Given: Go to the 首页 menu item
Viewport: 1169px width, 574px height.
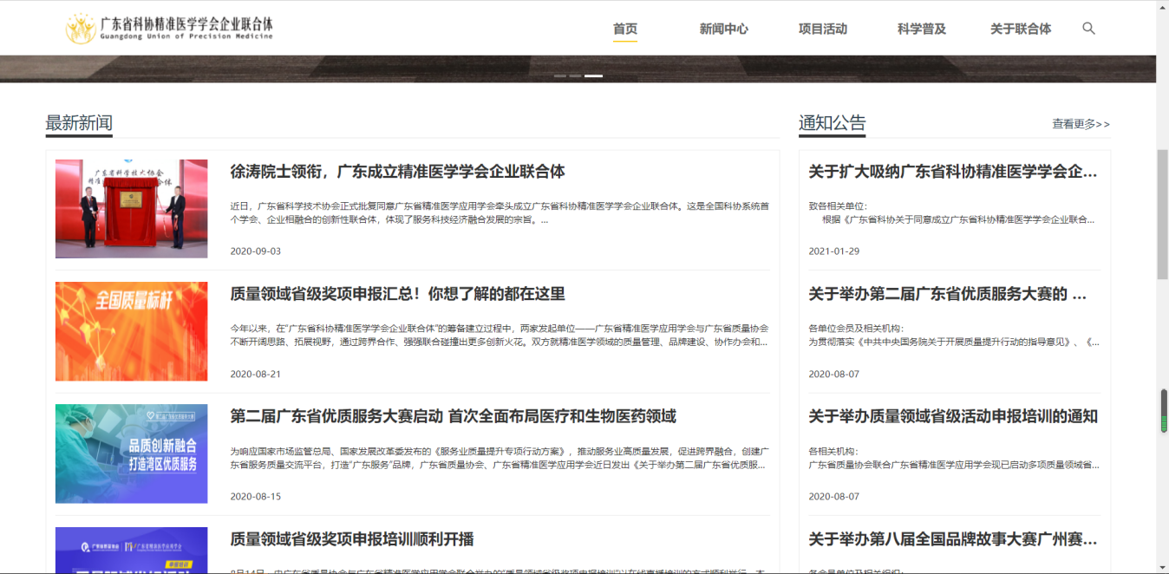Looking at the screenshot, I should click(x=625, y=29).
